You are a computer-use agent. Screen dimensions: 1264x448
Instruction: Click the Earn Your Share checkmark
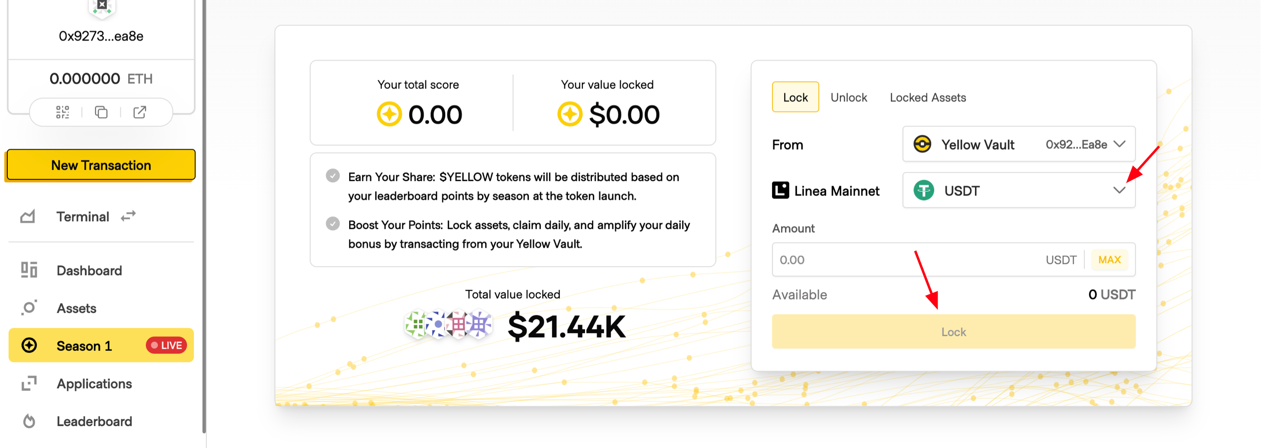333,176
